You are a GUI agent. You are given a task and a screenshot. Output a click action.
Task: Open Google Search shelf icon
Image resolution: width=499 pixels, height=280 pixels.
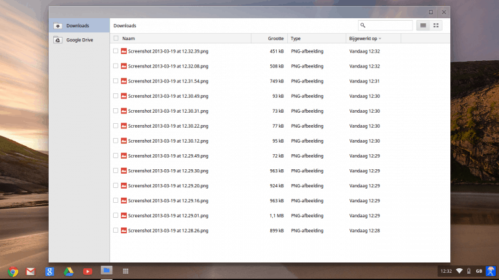click(x=49, y=272)
